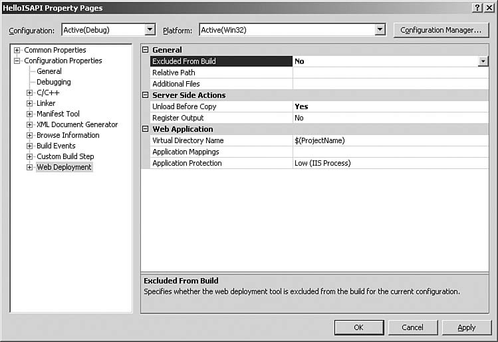
Task: Click the Additional Files value field
Action: (x=391, y=84)
